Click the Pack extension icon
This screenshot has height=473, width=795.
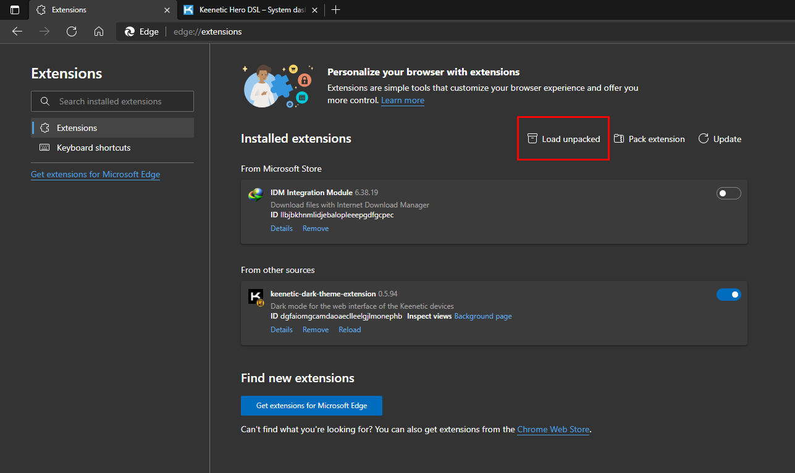tap(619, 139)
